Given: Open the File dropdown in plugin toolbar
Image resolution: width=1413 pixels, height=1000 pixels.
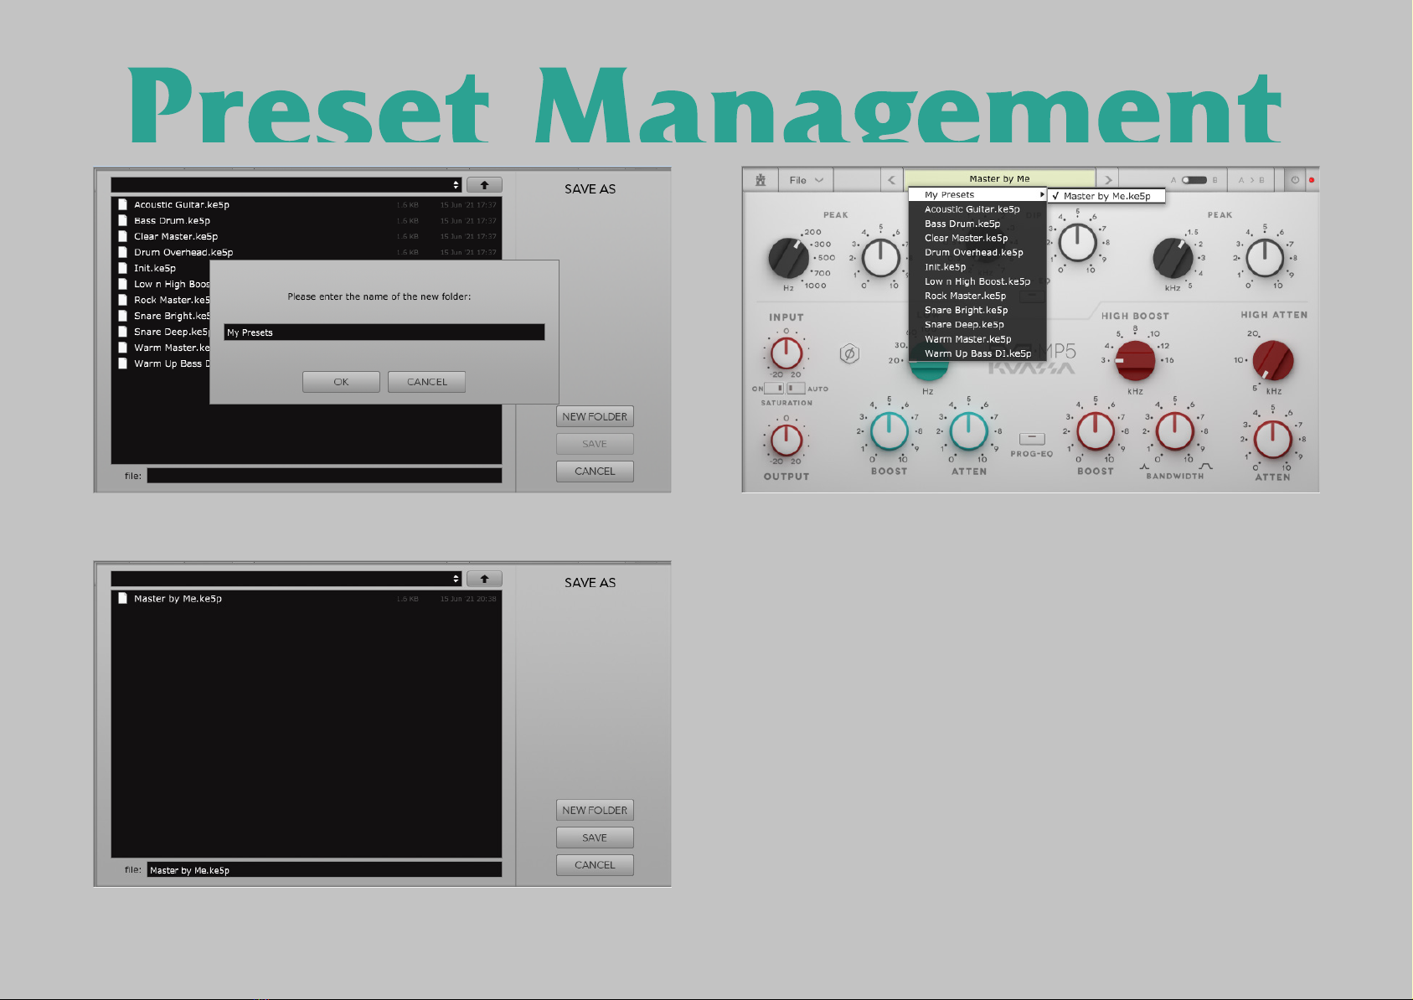Looking at the screenshot, I should coord(806,180).
